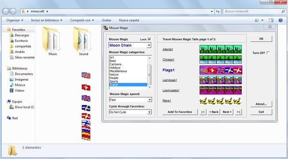Click the Andrés user folder icon
The image size is (288, 159).
(x=11, y=52)
